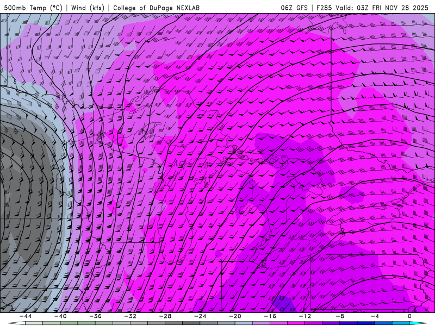
Task: Select the 'Wind (kts)' header label
Action: coord(88,8)
